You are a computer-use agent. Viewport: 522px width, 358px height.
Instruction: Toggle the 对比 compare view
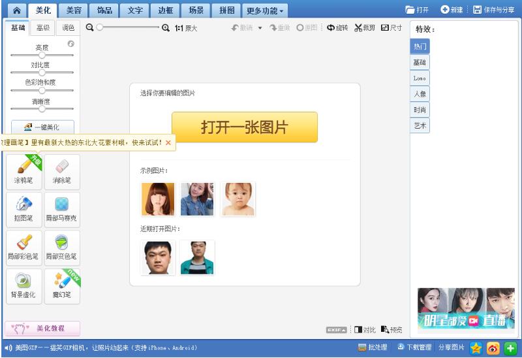click(365, 330)
